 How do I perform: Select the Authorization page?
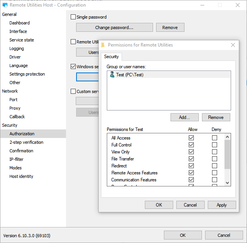(x=33, y=134)
